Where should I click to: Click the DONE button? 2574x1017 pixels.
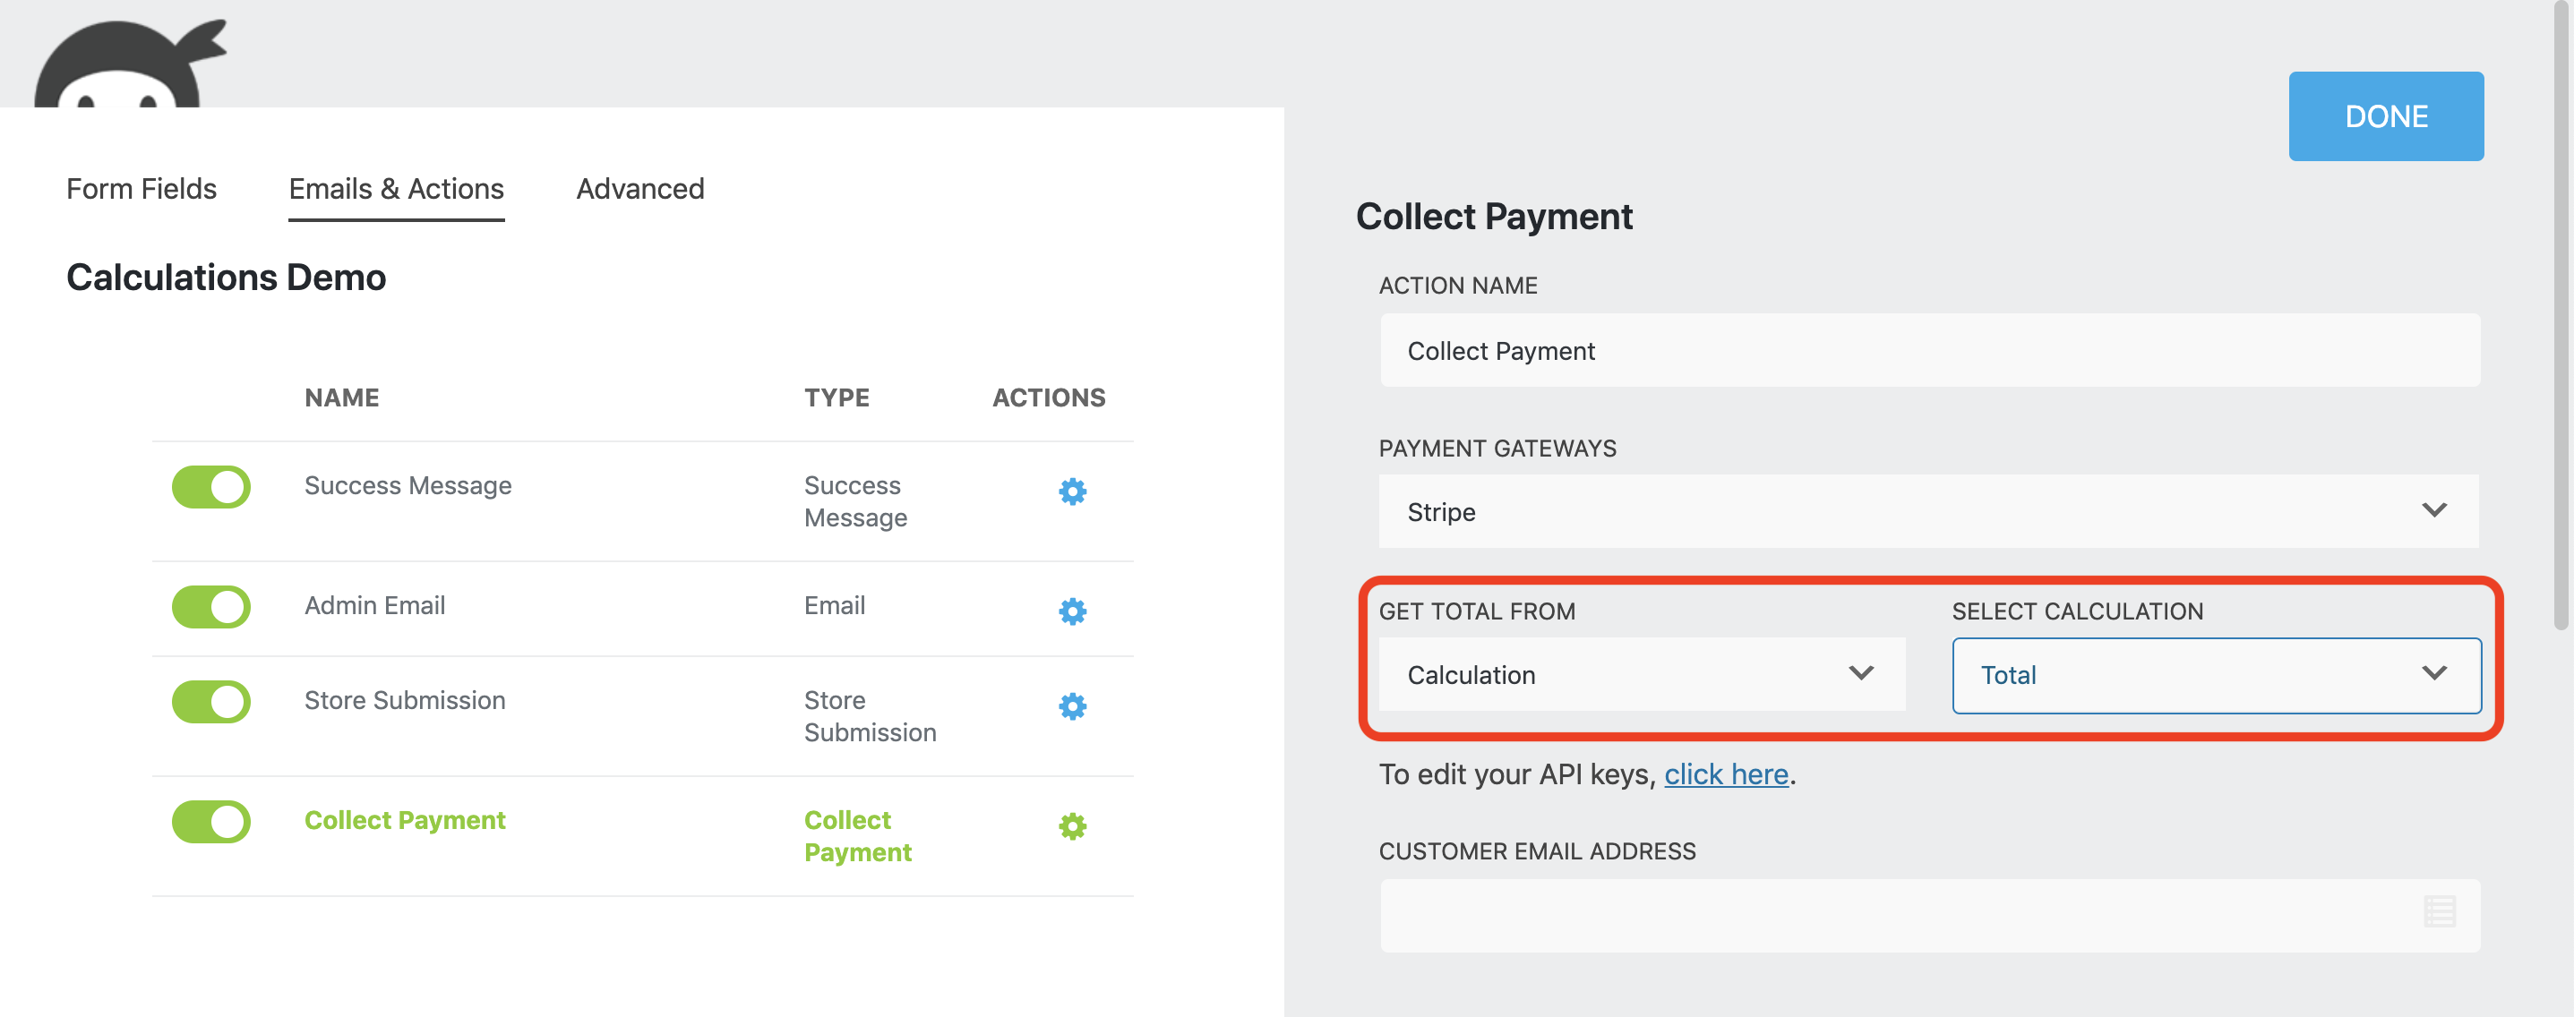(2385, 115)
